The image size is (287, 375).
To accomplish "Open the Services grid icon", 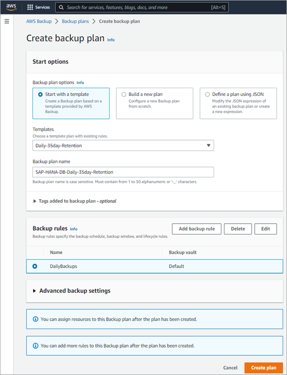I will click(x=30, y=7).
